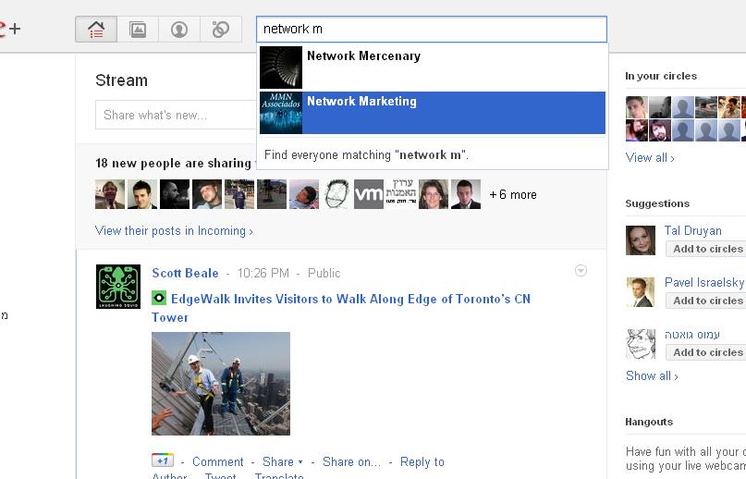This screenshot has height=479, width=746.
Task: Add Pavel Israelsky to circles
Action: coord(706,301)
